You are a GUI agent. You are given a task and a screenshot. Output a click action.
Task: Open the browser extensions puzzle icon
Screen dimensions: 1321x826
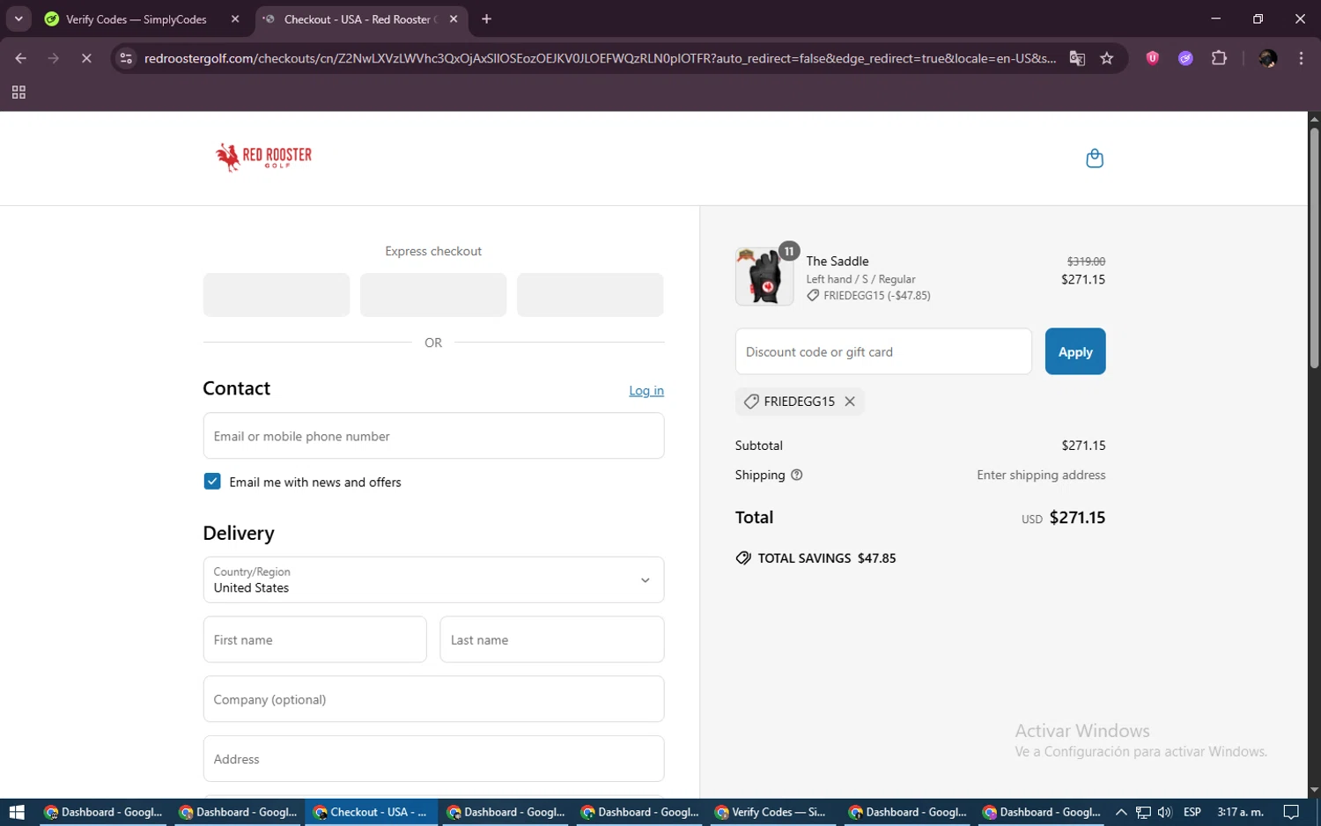pos(1219,58)
